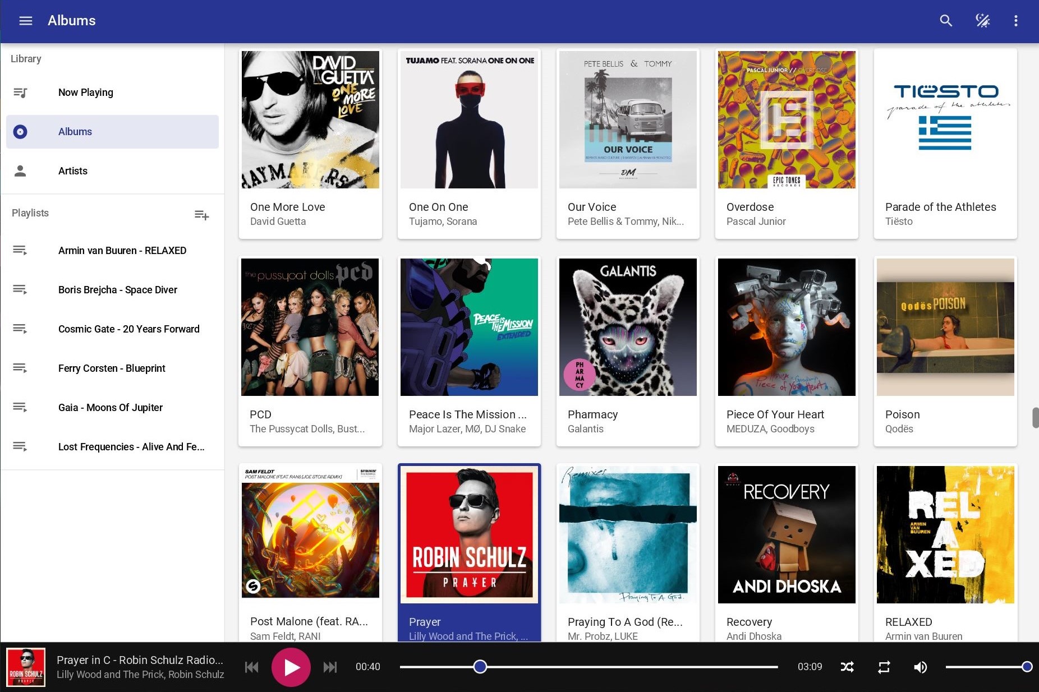
Task: Click the 'Tiësto' artist text
Action: coord(899,222)
